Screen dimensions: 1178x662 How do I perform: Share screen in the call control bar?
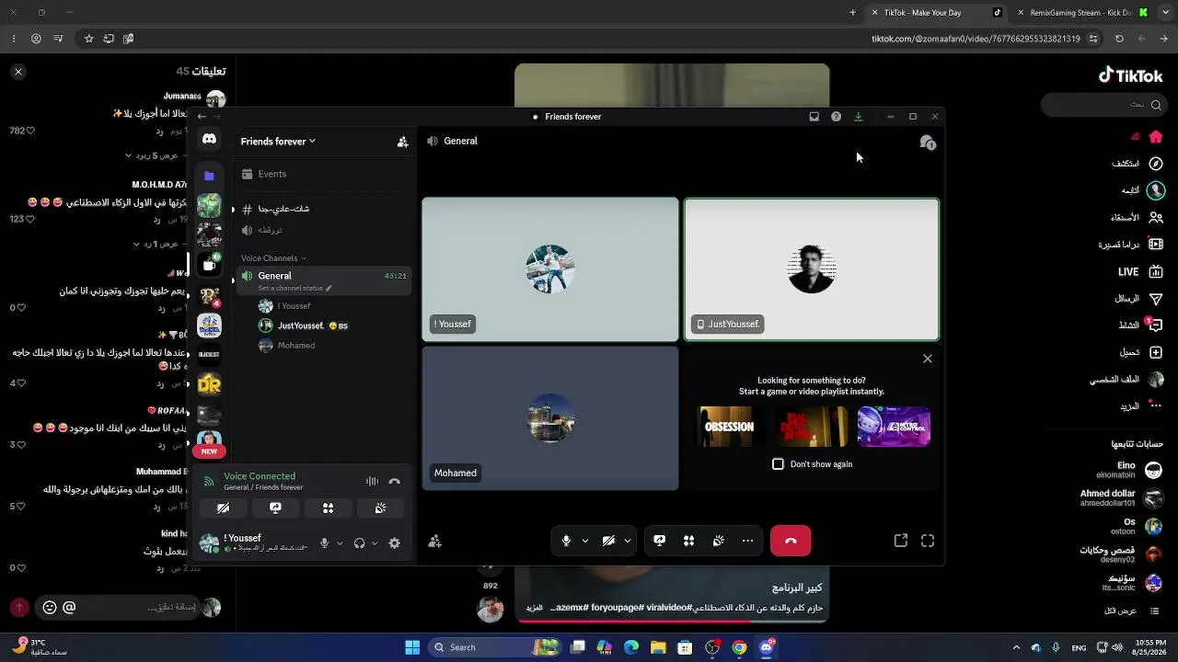pyautogui.click(x=659, y=541)
